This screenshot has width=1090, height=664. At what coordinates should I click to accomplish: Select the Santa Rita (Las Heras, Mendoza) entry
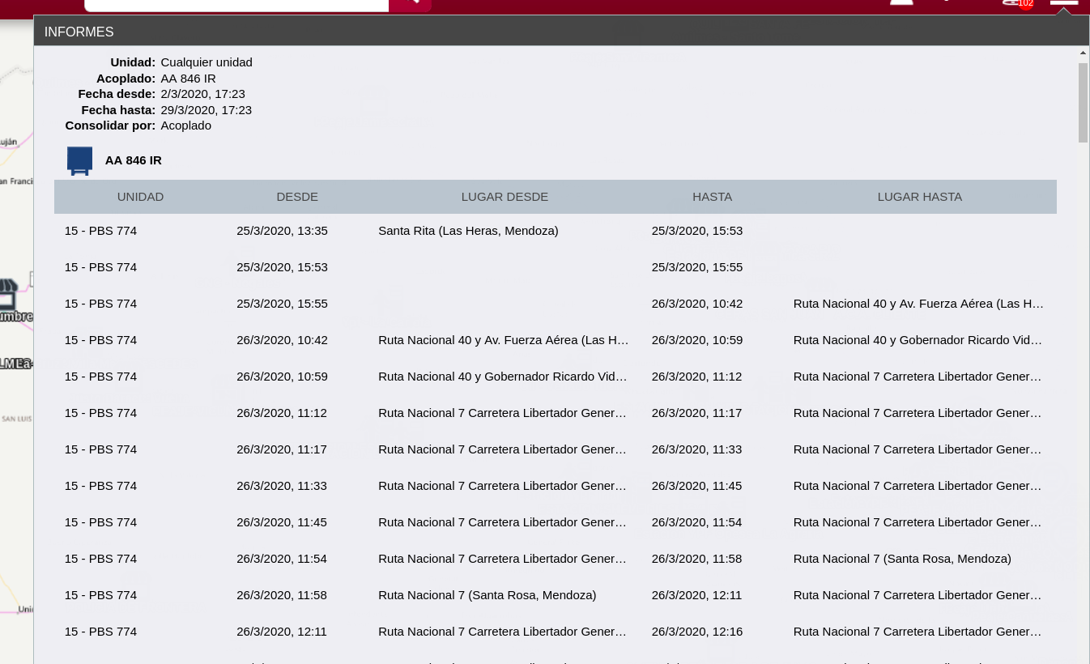468,231
